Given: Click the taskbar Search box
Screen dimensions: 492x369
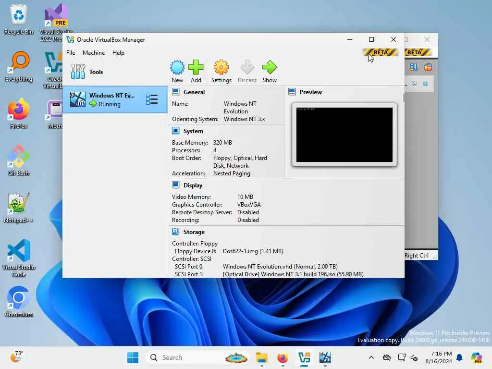Looking at the screenshot, I should [197, 357].
